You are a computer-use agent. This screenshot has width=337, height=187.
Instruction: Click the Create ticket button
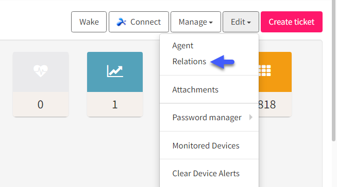point(292,22)
